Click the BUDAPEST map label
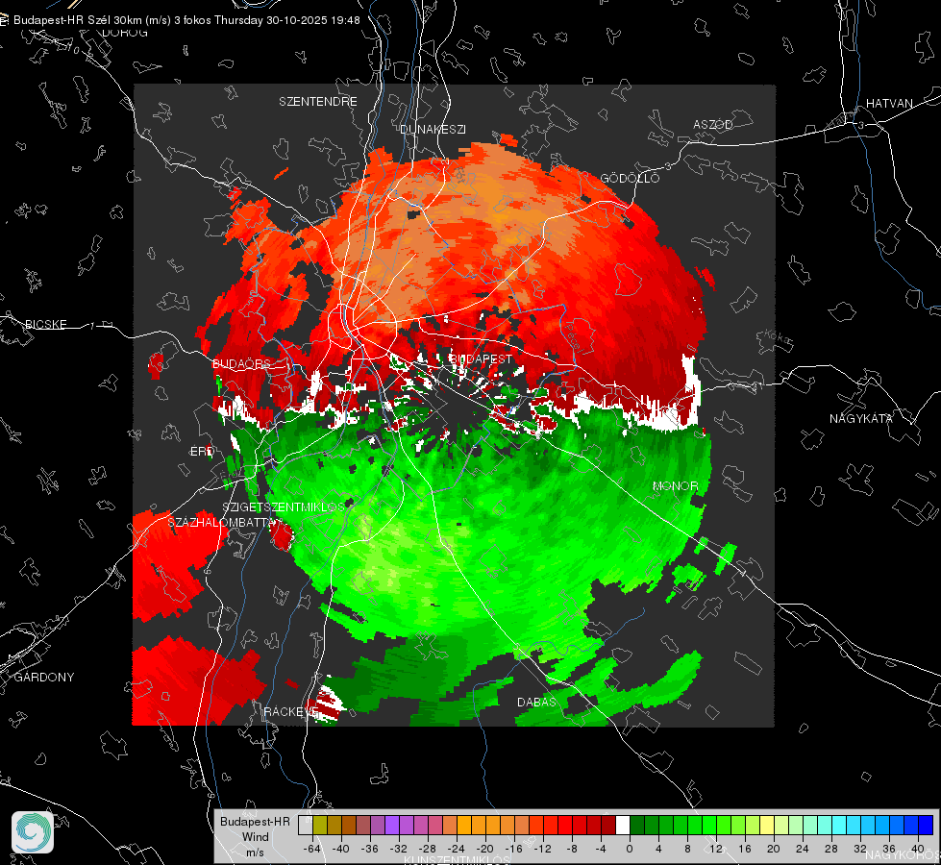 [x=481, y=358]
